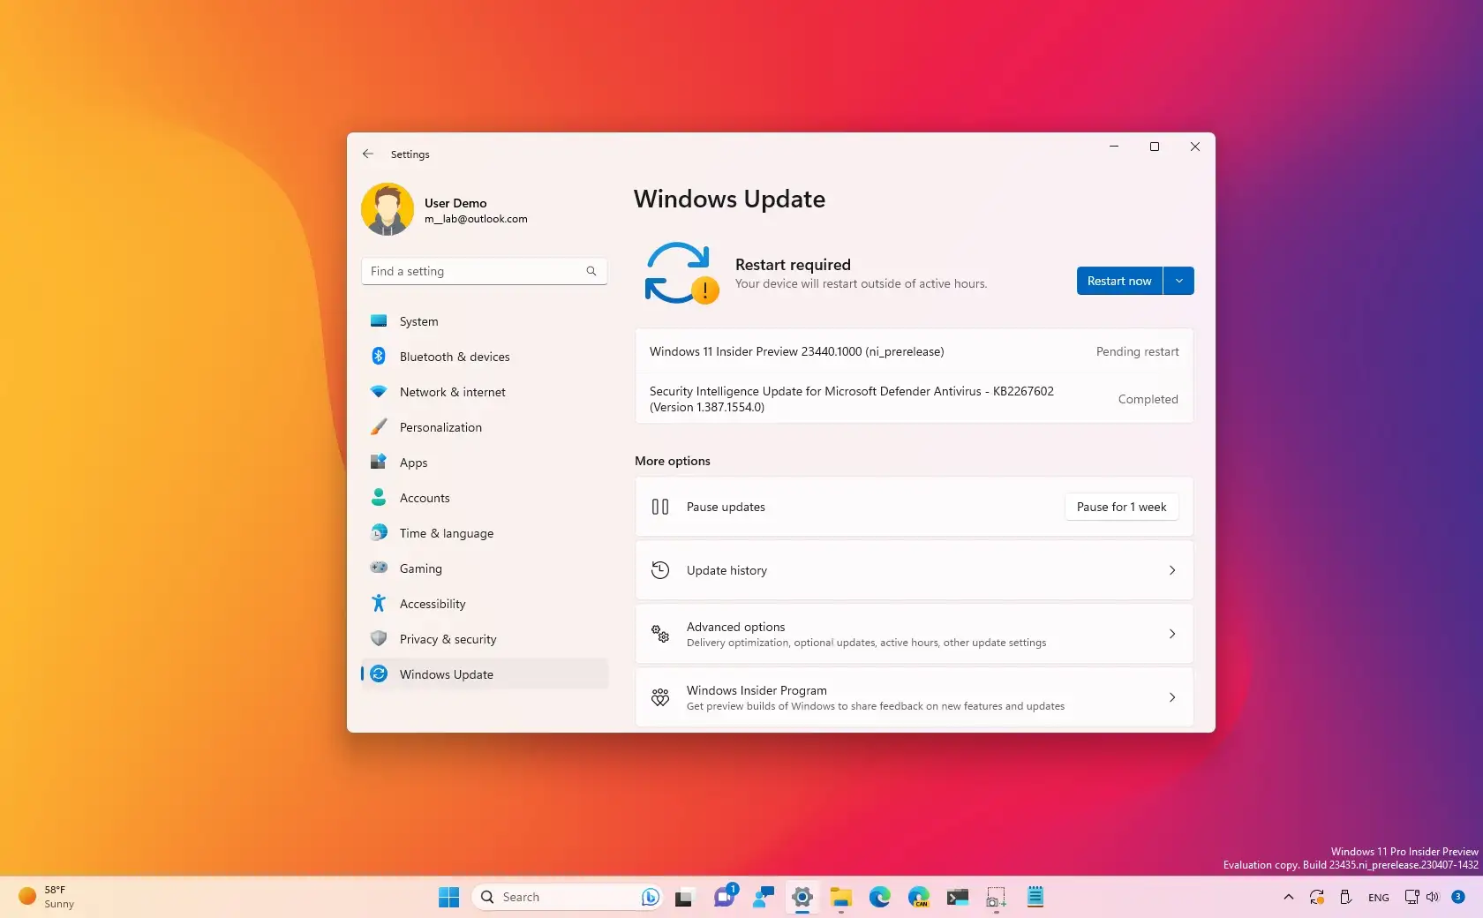Screen dimensions: 1483x918
Task: Open the volume tray icon
Action: 1432,897
